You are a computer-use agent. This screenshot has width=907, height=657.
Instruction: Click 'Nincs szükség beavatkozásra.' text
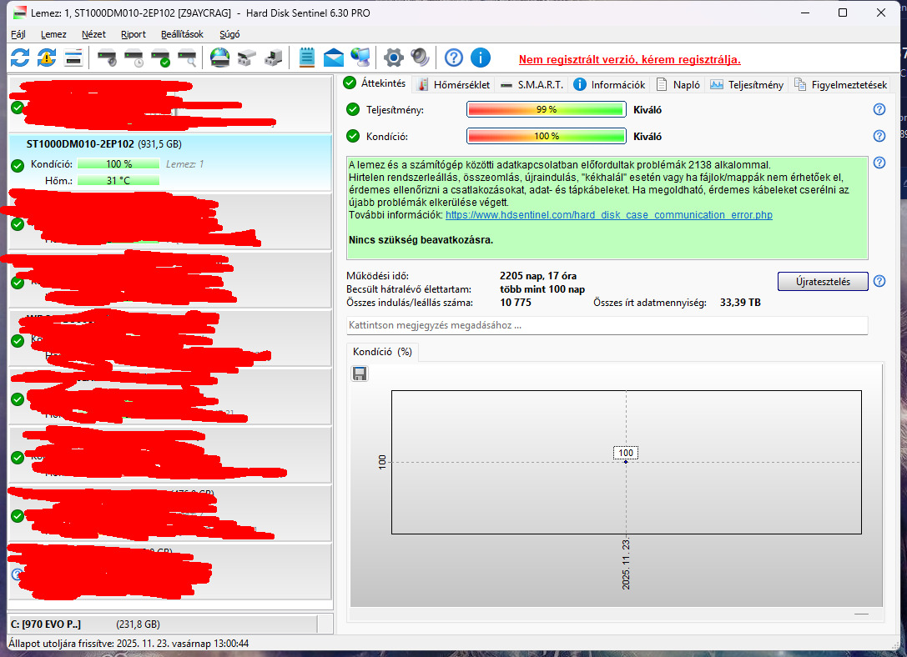421,240
